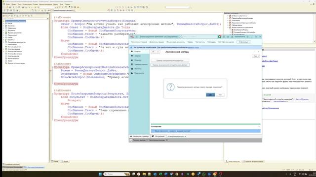Screen dimensions: 316x177
Task: Open the Администрирование menu
Action: (x=45, y=4)
